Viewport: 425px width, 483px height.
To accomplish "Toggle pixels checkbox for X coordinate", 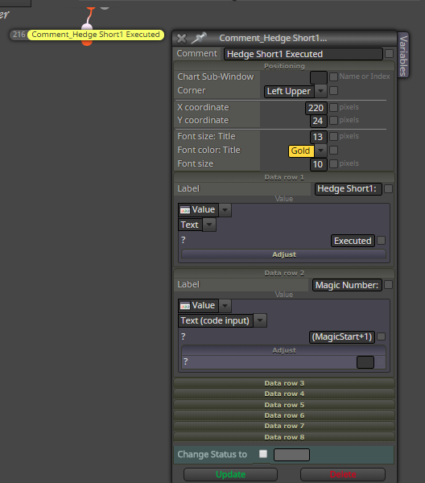I will pyautogui.click(x=333, y=107).
